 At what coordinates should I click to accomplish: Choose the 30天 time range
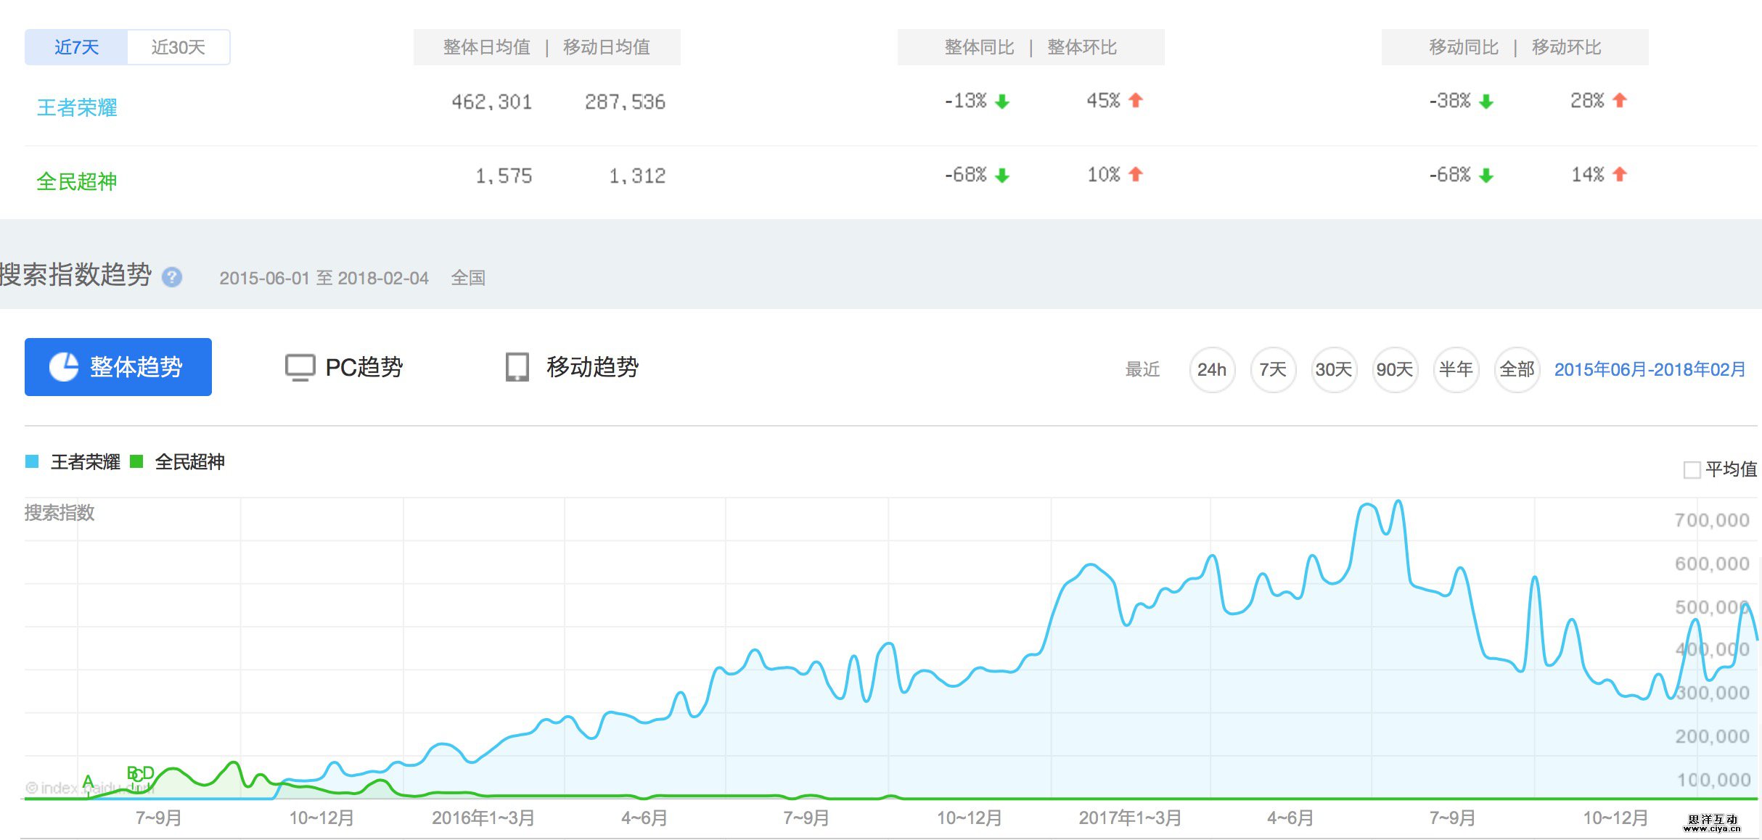(x=1333, y=369)
